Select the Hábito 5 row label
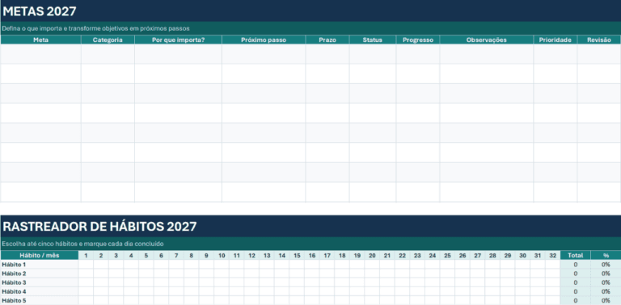This screenshot has height=305, width=621. (x=39, y=301)
